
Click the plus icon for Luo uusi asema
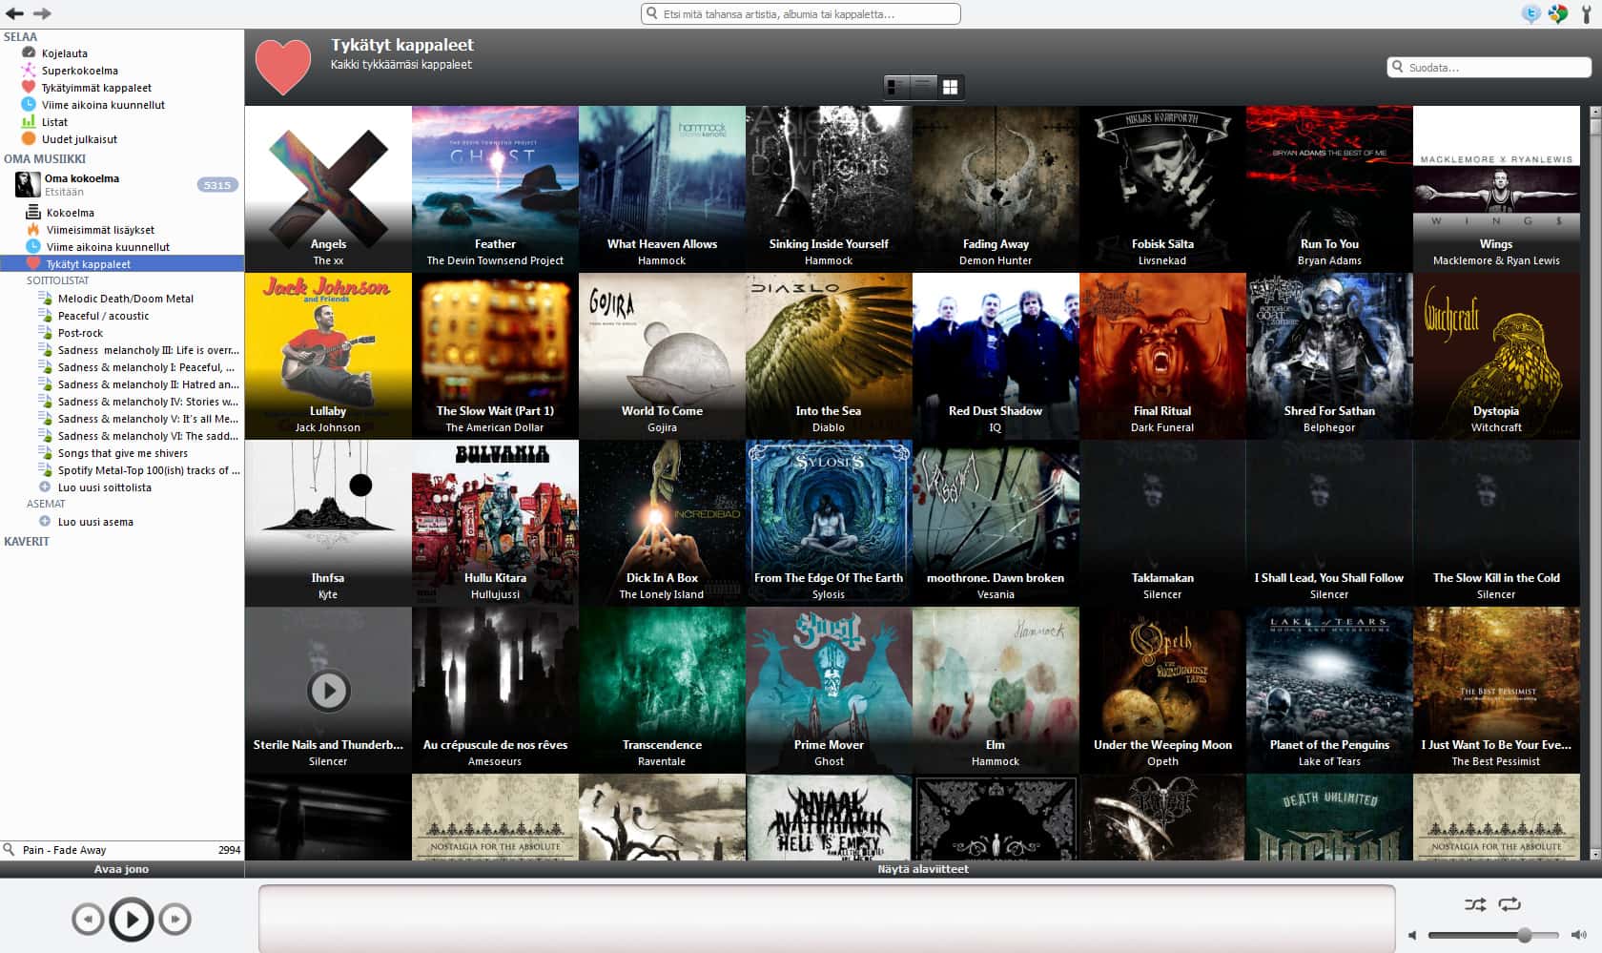(44, 522)
